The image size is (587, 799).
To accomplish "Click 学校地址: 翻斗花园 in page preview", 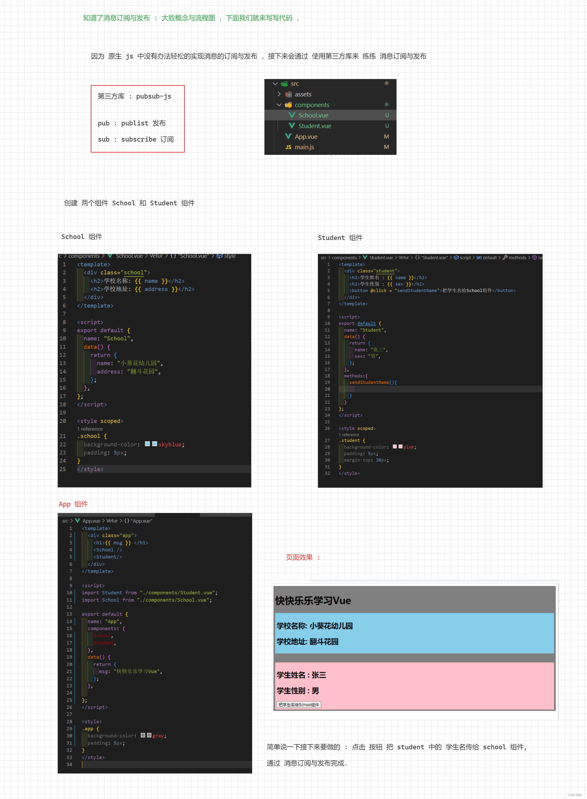I will 308,642.
